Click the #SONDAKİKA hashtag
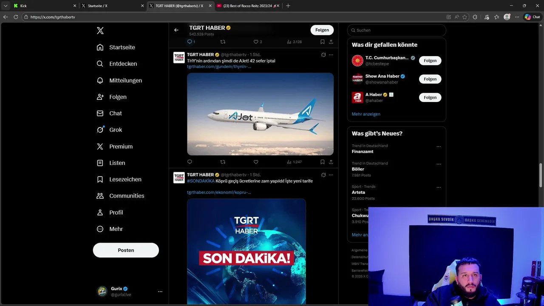 tap(201, 181)
